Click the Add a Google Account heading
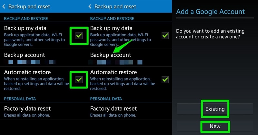The width and height of the screenshot is (258, 135). pyautogui.click(x=210, y=12)
